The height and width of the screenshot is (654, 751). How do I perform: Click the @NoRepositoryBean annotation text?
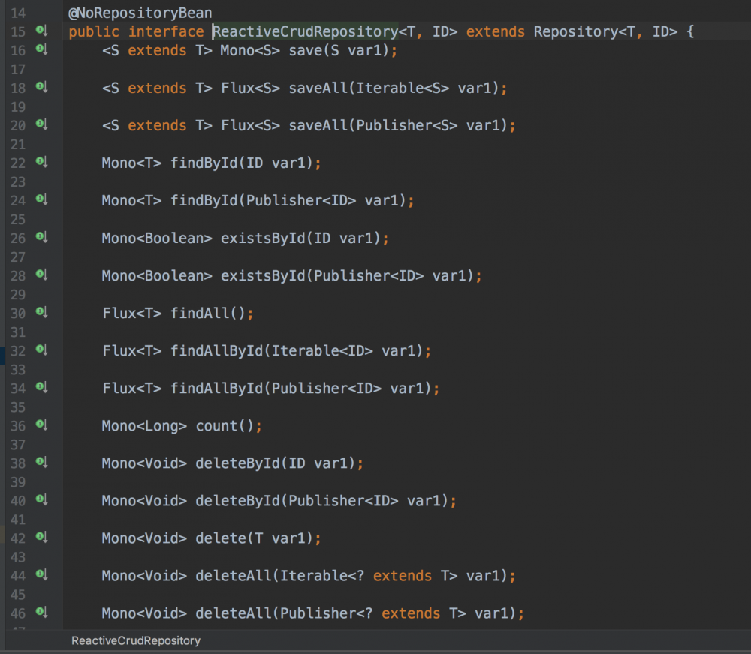pyautogui.click(x=140, y=13)
